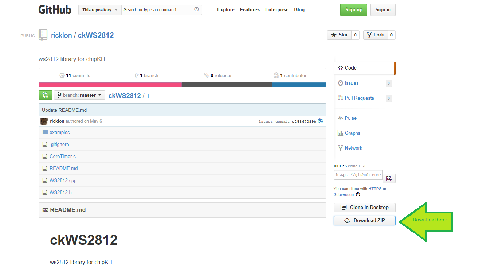The width and height of the screenshot is (491, 272).
Task: Open the Blog link
Action: 299,10
